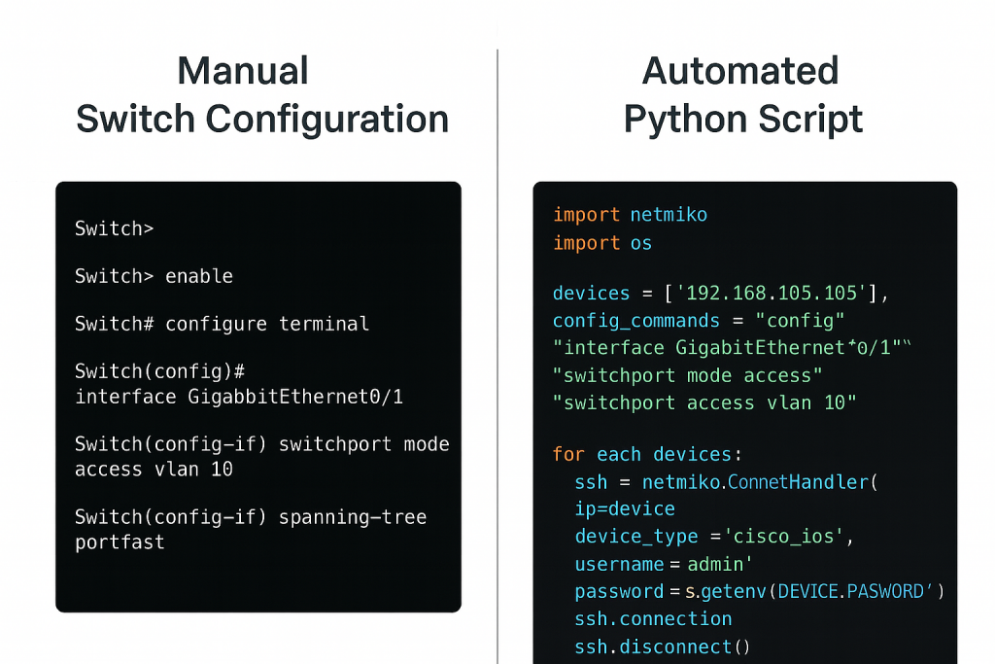The width and height of the screenshot is (995, 664).
Task: Click the "Switch(config-if) spanning-tree" line
Action: [250, 517]
